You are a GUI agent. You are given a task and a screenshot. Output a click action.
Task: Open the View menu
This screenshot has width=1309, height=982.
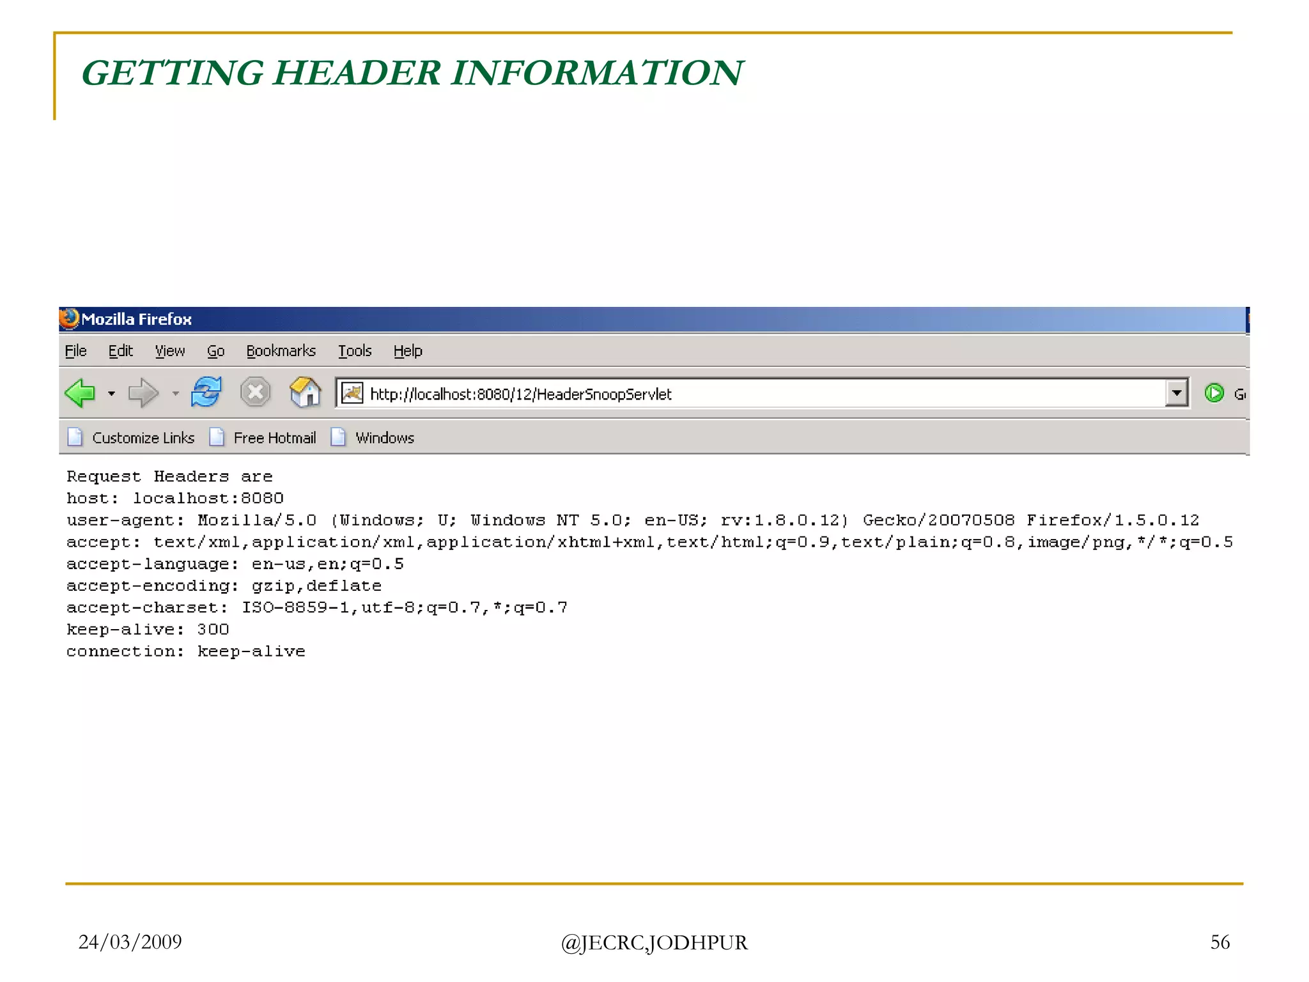(169, 351)
